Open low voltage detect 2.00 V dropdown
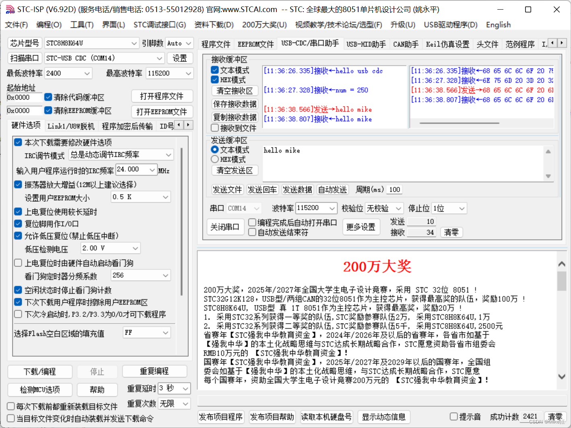 click(110, 248)
